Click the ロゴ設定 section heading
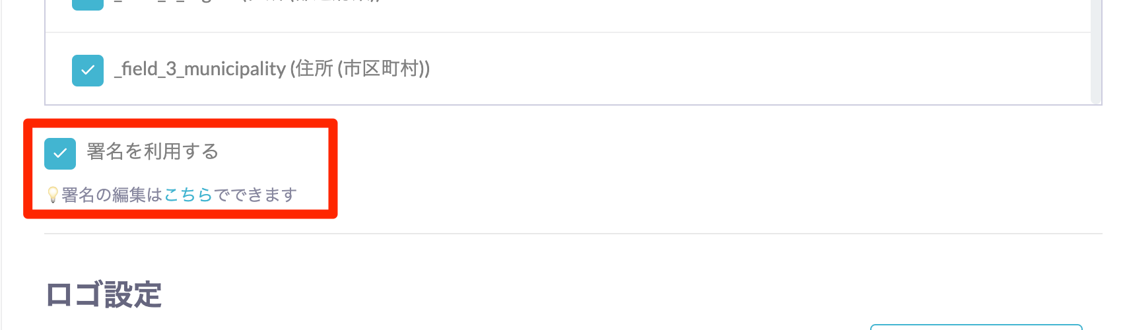Screen dimensions: 1125x330 (x=104, y=294)
